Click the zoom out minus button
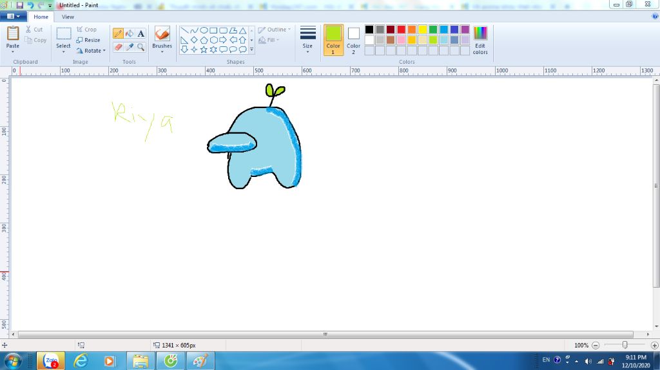Image resolution: width=660 pixels, height=370 pixels. coord(596,345)
